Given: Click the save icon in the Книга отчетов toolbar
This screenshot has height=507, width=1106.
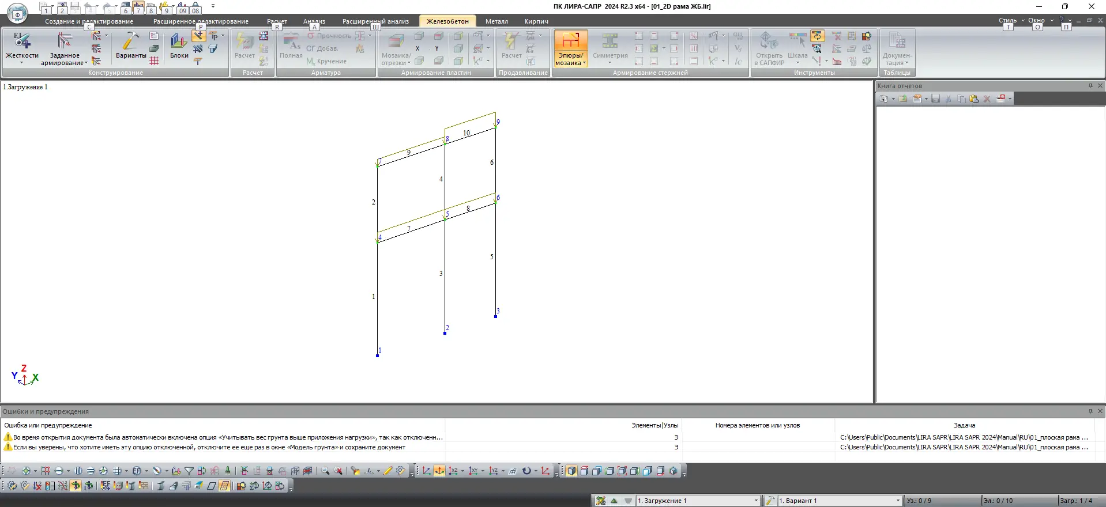Looking at the screenshot, I should pos(935,99).
